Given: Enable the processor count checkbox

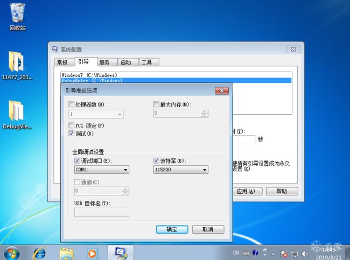Looking at the screenshot, I should [71, 104].
